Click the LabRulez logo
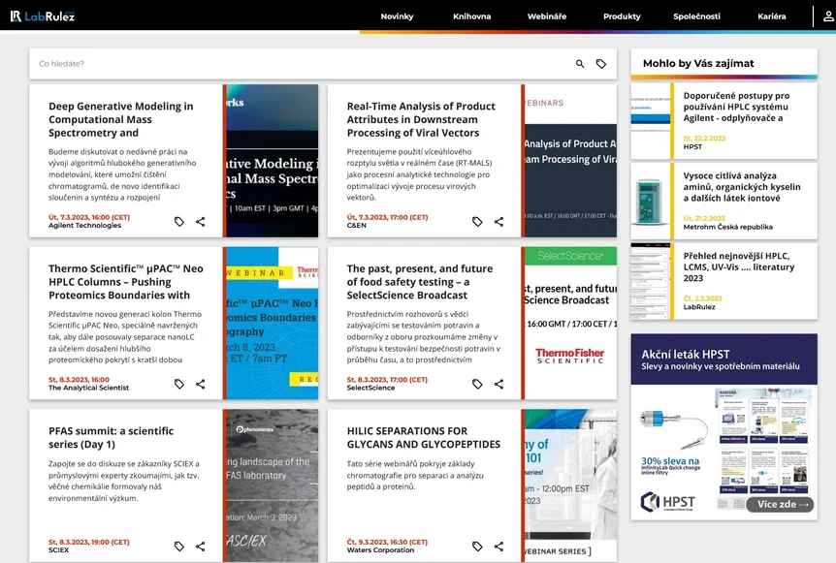Image resolution: width=836 pixels, height=563 pixels. [x=42, y=16]
